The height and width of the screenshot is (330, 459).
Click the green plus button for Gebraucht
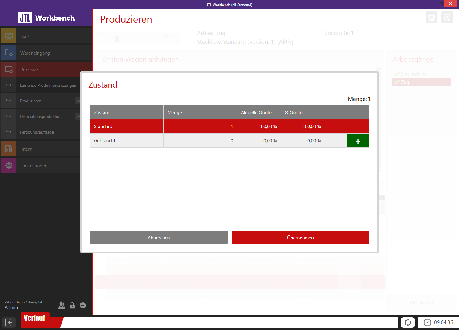(358, 141)
